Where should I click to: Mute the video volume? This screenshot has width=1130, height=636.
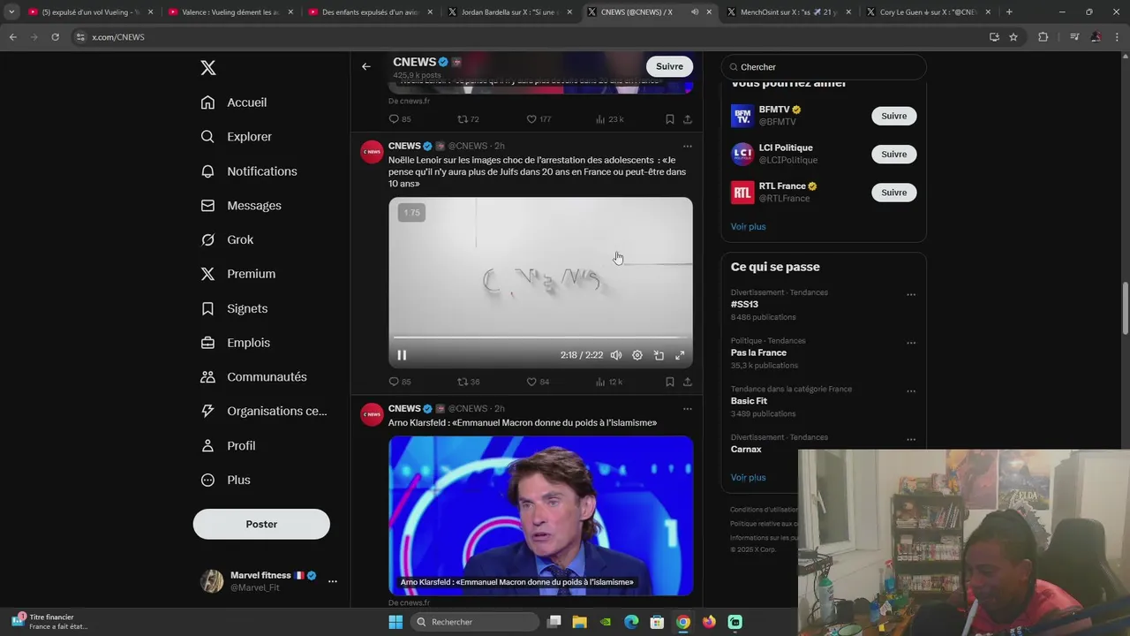pyautogui.click(x=616, y=355)
